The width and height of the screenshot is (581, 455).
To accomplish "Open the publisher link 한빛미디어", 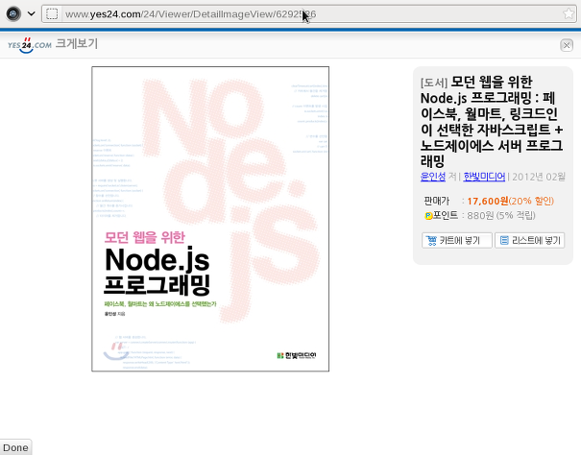I will click(x=484, y=177).
